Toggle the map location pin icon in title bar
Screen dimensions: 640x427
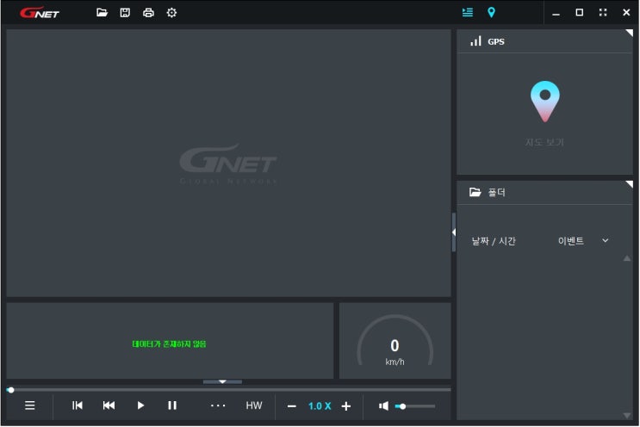coord(492,13)
